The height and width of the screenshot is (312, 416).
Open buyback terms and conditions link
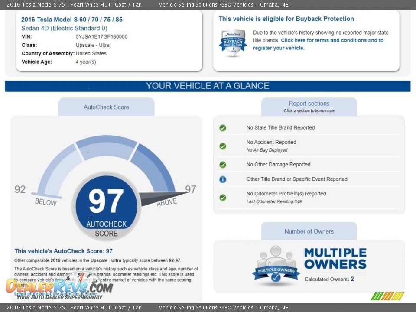[318, 44]
